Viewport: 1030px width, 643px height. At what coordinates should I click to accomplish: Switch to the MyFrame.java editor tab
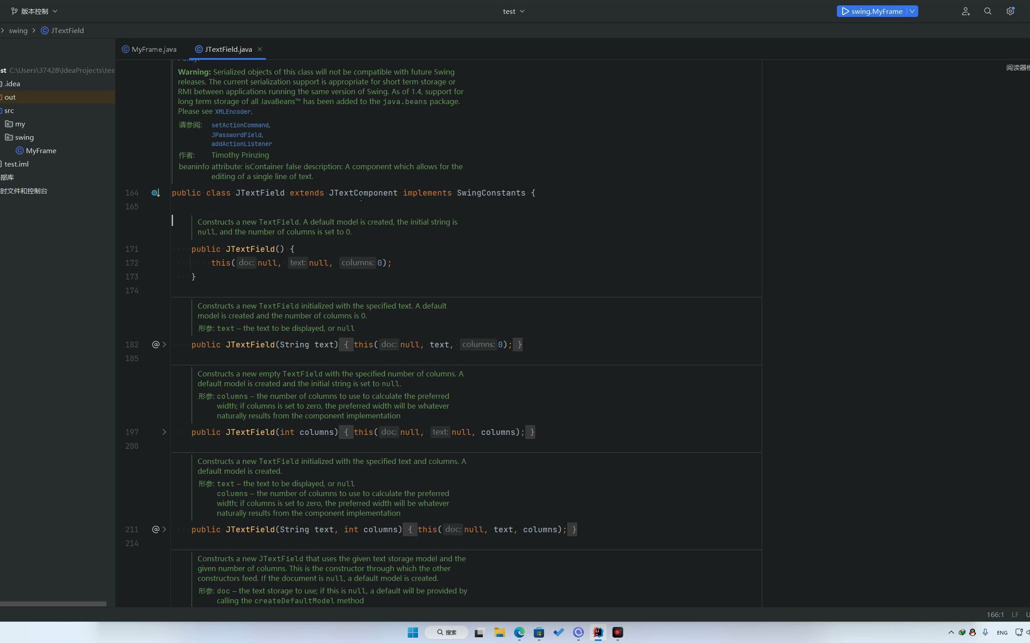(x=149, y=49)
